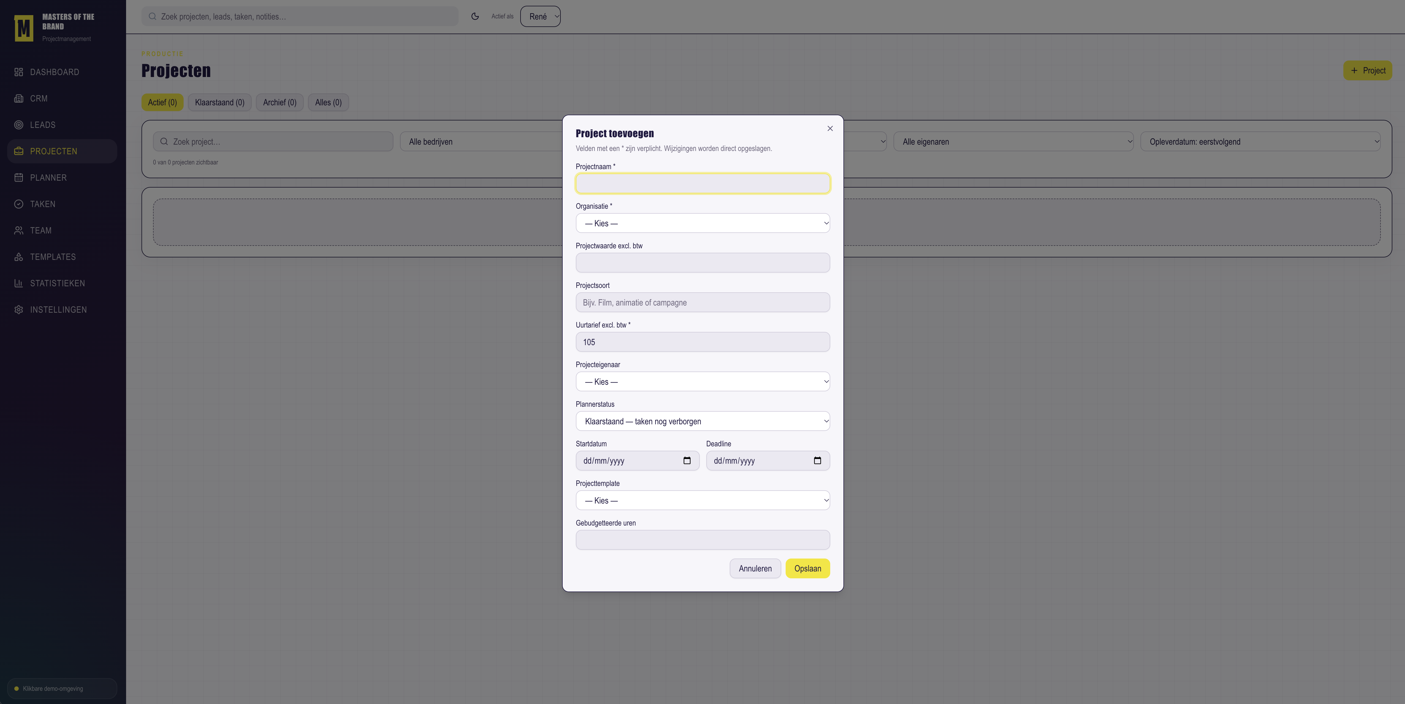Click the Projectsoort text field
This screenshot has height=704, width=1405.
click(x=702, y=302)
